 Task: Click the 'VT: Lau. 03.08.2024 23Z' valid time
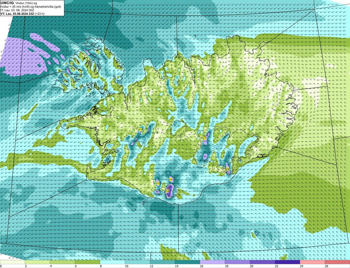pos(17,14)
